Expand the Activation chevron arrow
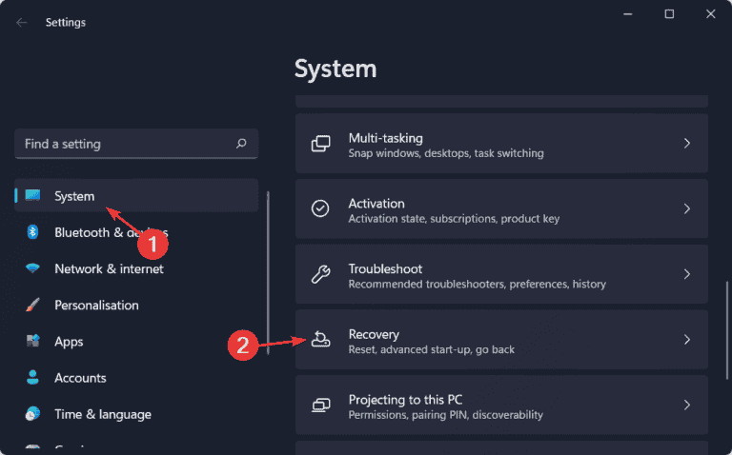The height and width of the screenshot is (455, 732). tap(687, 208)
